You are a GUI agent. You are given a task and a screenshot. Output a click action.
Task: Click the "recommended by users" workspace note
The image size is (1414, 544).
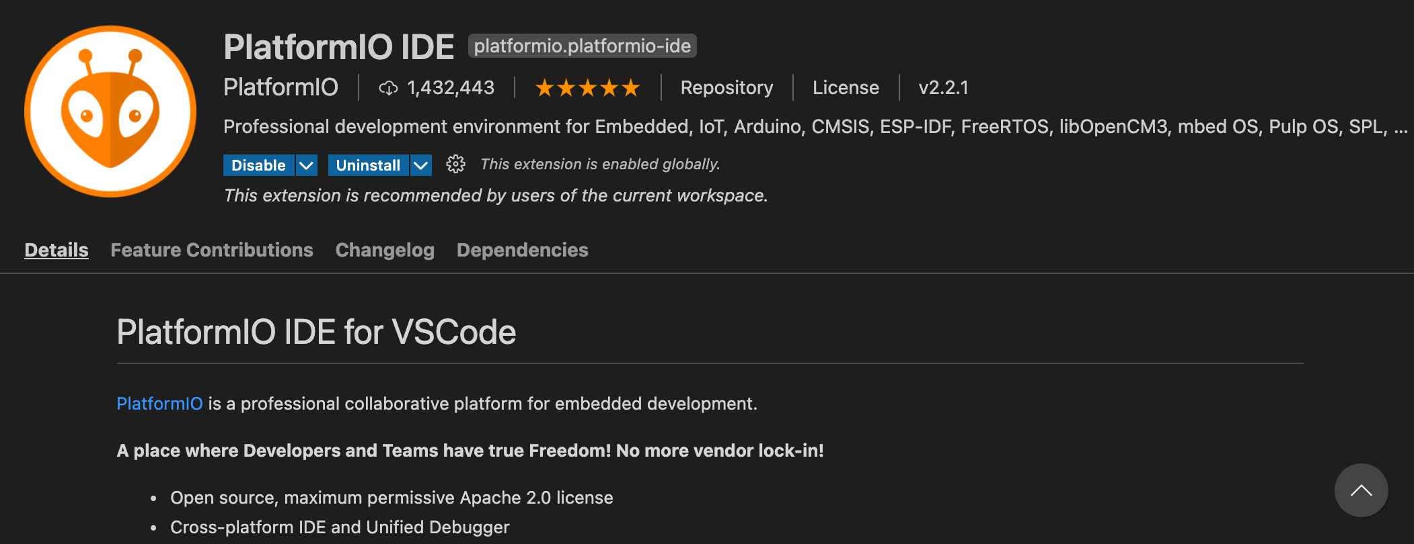coord(496,195)
